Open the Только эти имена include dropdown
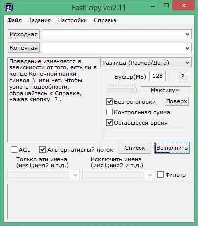The image size is (198, 226). [x=44, y=175]
